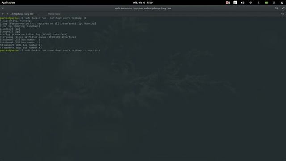Screen dimensions: 286x161
Task: Click the '4.docker0 [Up]' output line
Action: tap(10, 29)
